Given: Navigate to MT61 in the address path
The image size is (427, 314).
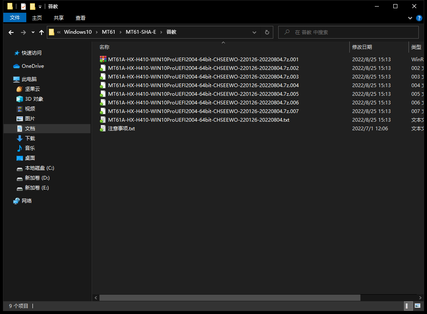Looking at the screenshot, I should coord(108,32).
